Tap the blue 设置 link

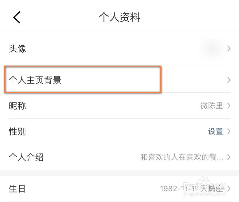pyautogui.click(x=215, y=131)
